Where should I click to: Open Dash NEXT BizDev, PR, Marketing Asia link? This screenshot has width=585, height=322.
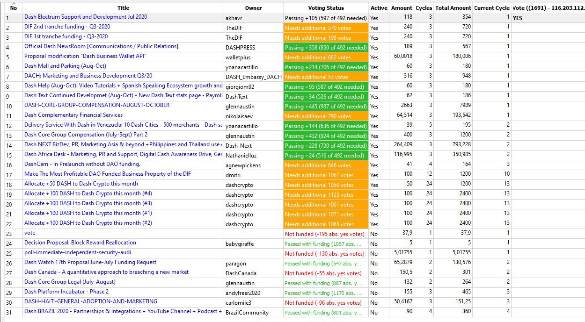[x=124, y=144]
